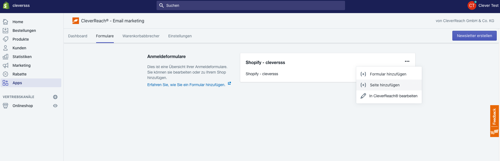Open Home via the house icon
Viewport: 500px width, 161px height.
[5, 22]
